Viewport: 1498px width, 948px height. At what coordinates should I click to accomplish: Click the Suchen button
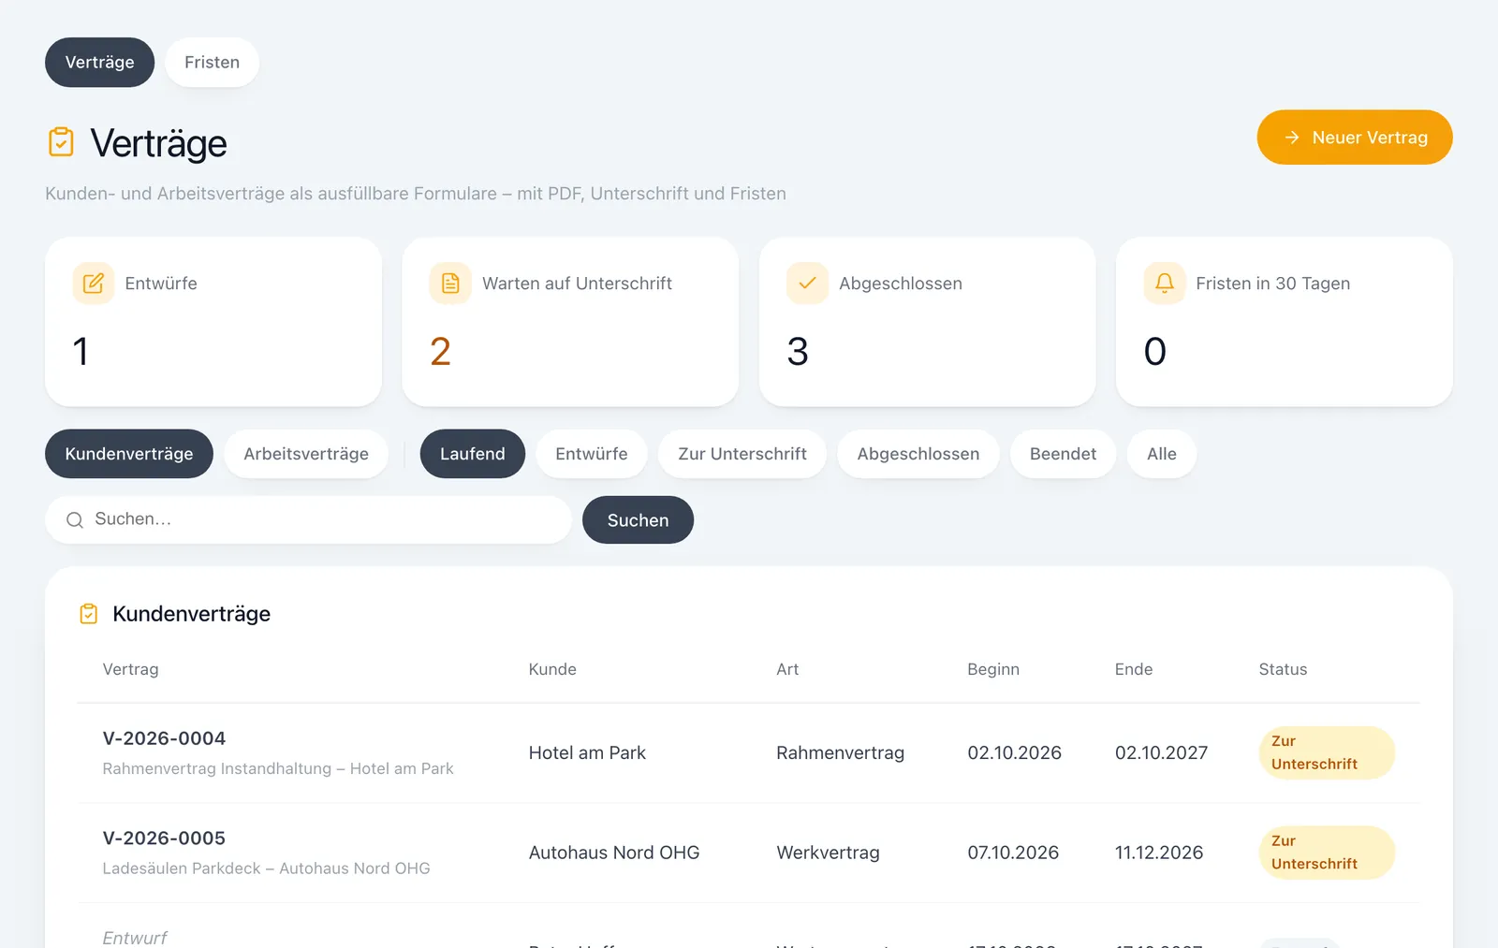coord(638,520)
